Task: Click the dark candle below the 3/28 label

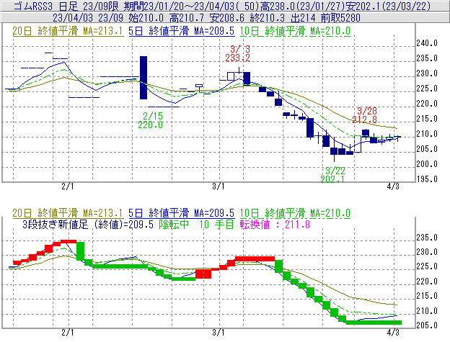Action: pyautogui.click(x=366, y=132)
